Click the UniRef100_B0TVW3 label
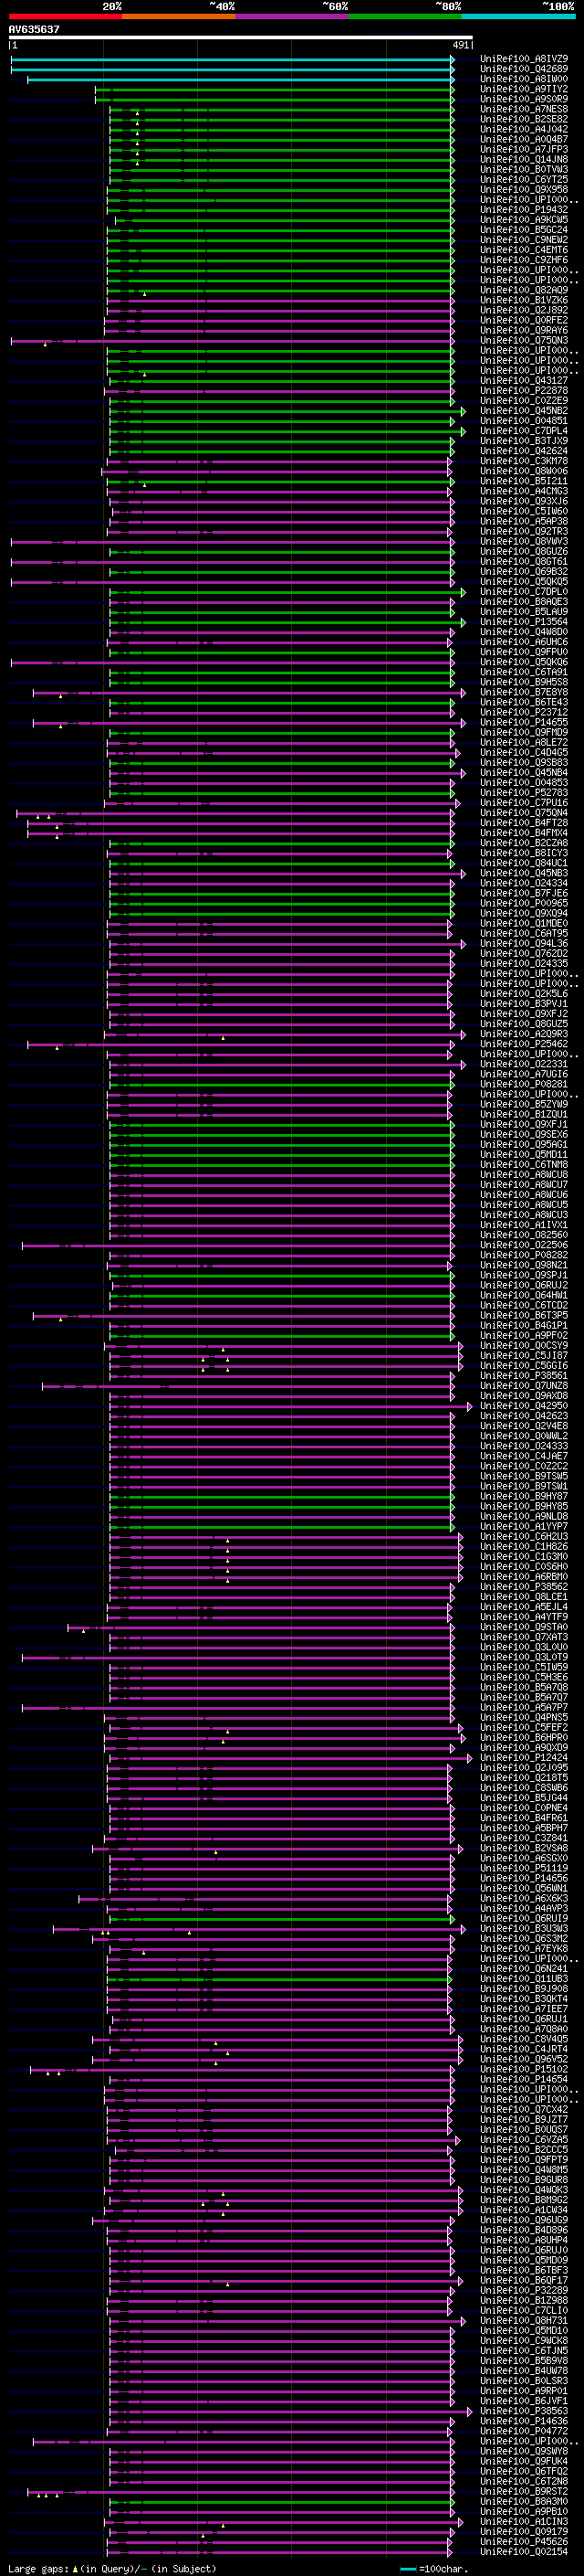 [524, 169]
